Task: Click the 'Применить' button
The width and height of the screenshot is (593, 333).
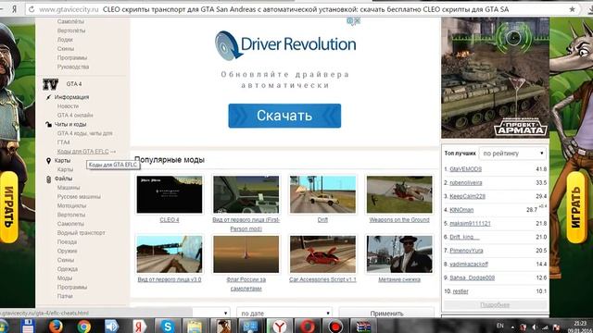Action: pos(386,313)
